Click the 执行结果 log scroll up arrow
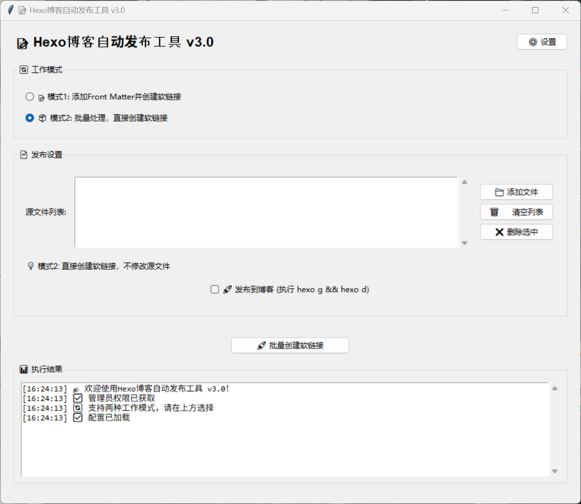The image size is (581, 504). [555, 388]
